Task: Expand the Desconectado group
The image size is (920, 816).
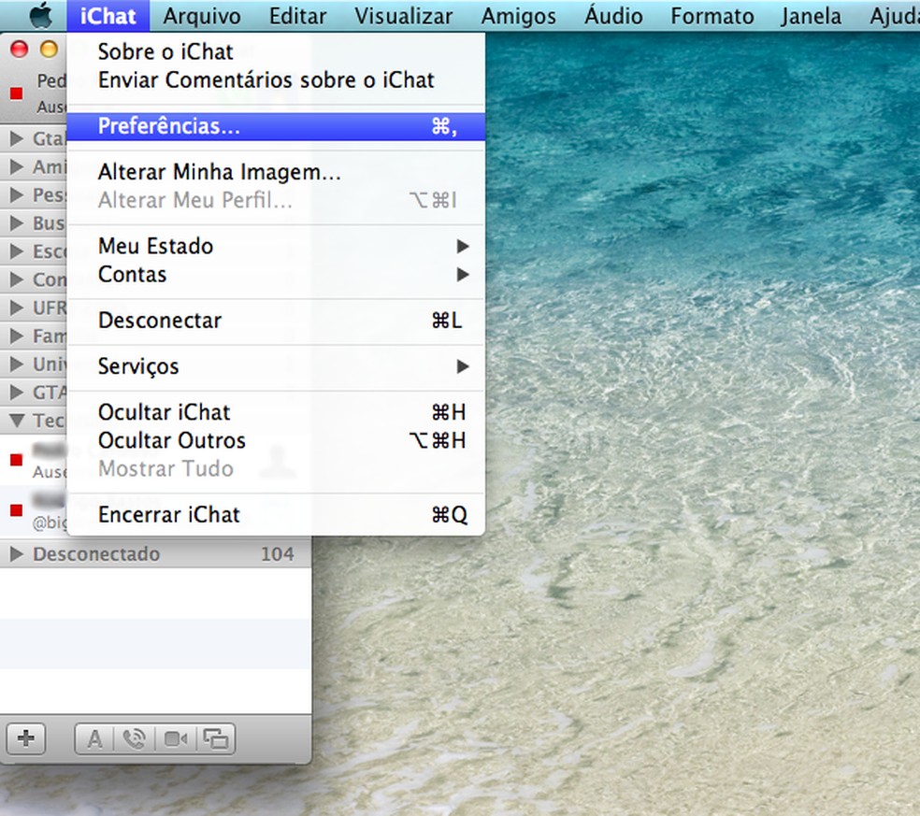Action: click(x=17, y=553)
